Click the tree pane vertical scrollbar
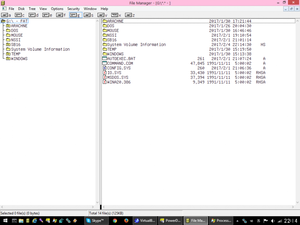300x225 pixels. (x=97, y=111)
